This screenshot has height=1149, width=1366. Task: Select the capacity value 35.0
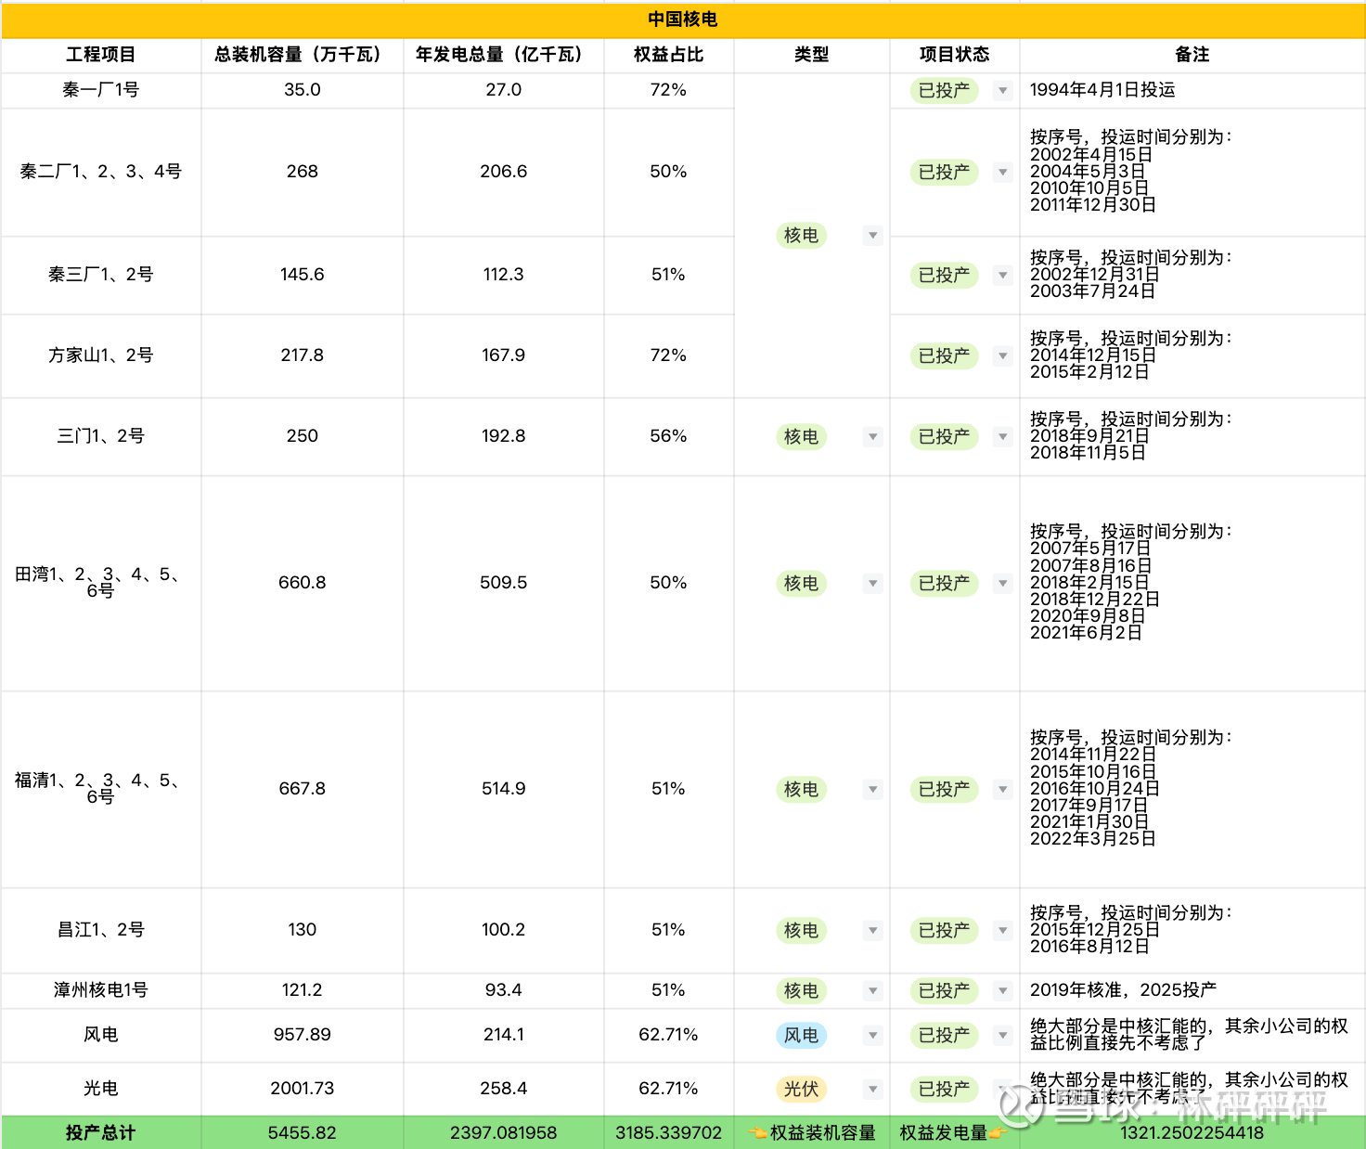point(303,90)
